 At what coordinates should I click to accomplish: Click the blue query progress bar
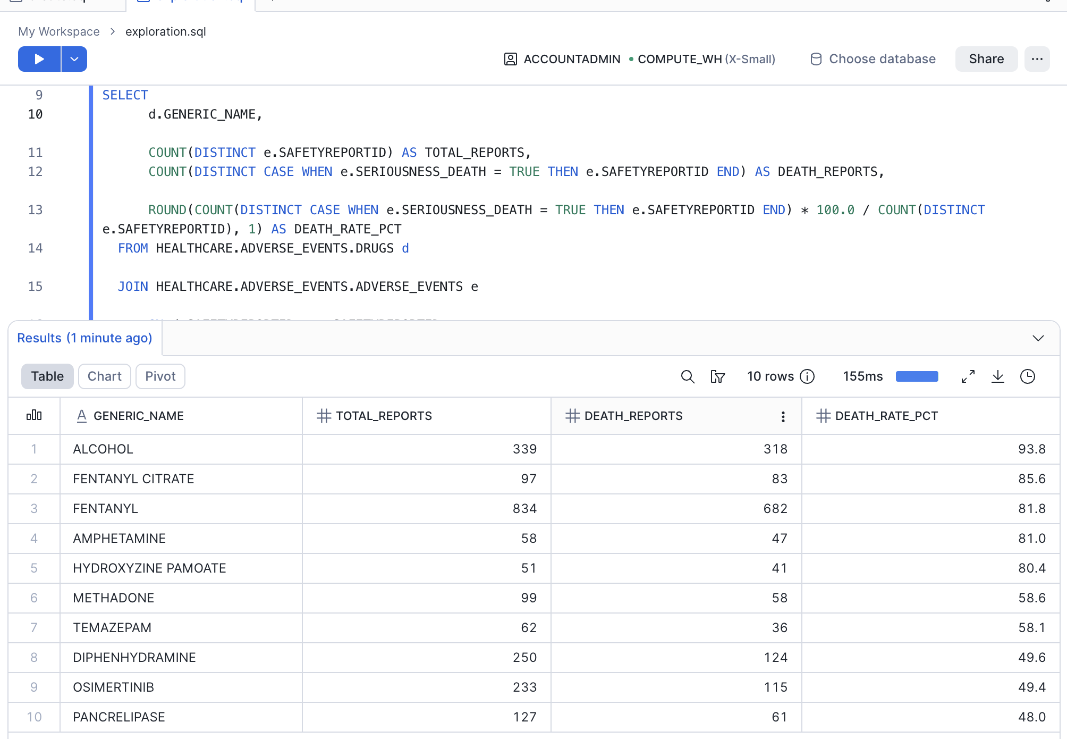pos(917,376)
